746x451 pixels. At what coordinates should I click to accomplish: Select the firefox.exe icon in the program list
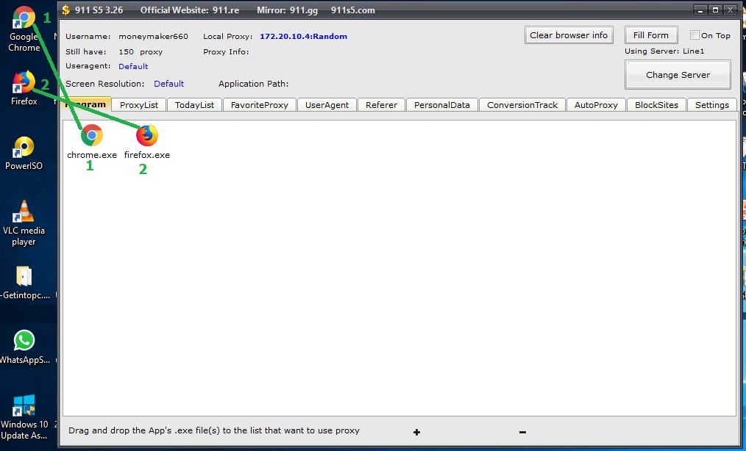[147, 136]
